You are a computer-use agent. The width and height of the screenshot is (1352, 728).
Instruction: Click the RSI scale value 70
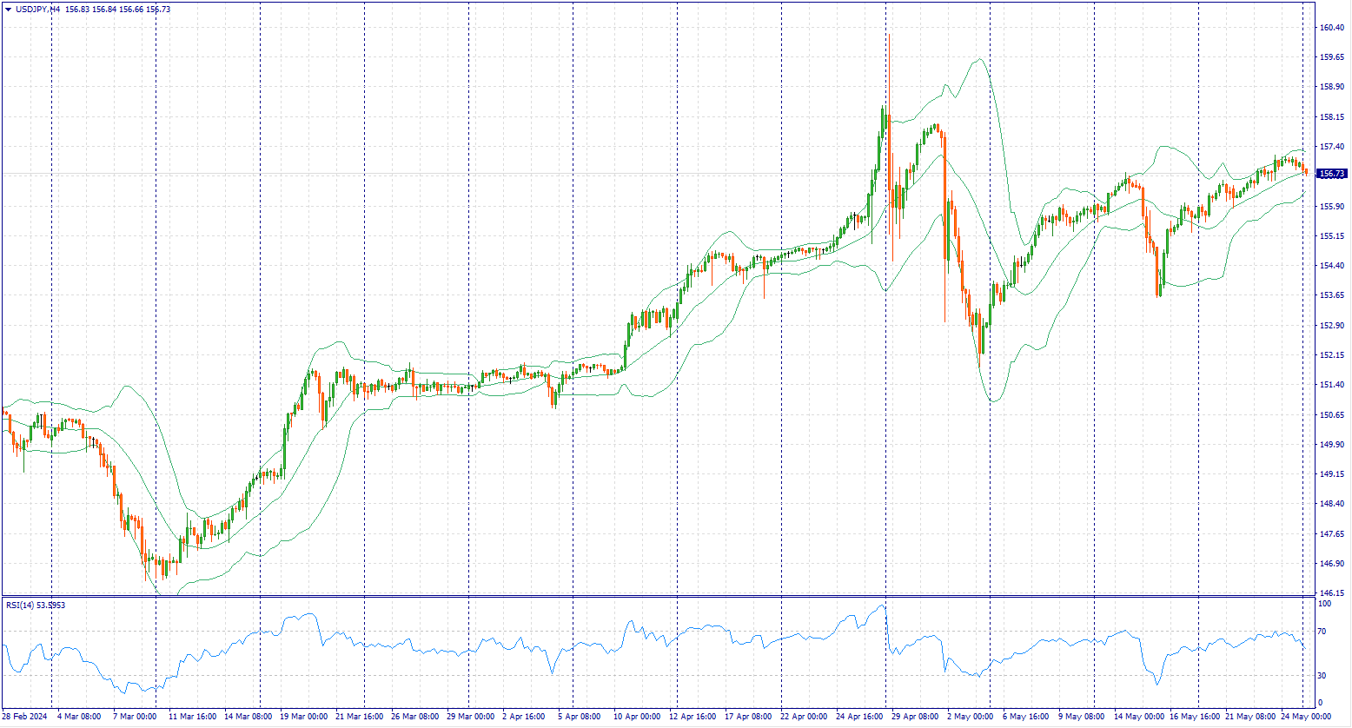(1323, 632)
